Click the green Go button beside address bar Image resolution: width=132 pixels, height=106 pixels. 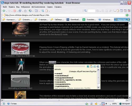click(x=127, y=15)
